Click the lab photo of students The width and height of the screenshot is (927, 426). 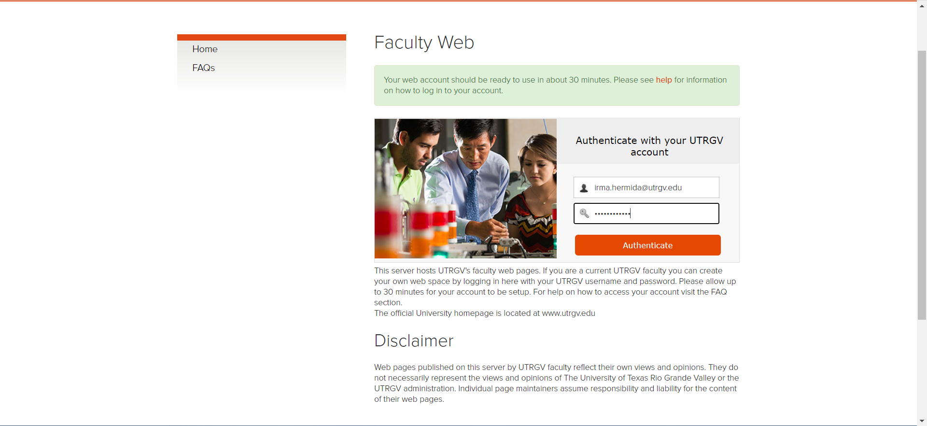tap(465, 188)
